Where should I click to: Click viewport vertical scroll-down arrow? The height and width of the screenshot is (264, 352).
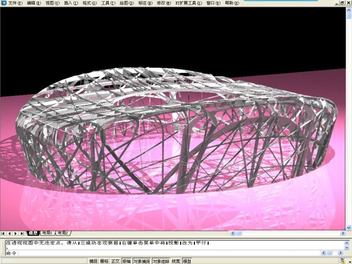(x=349, y=227)
